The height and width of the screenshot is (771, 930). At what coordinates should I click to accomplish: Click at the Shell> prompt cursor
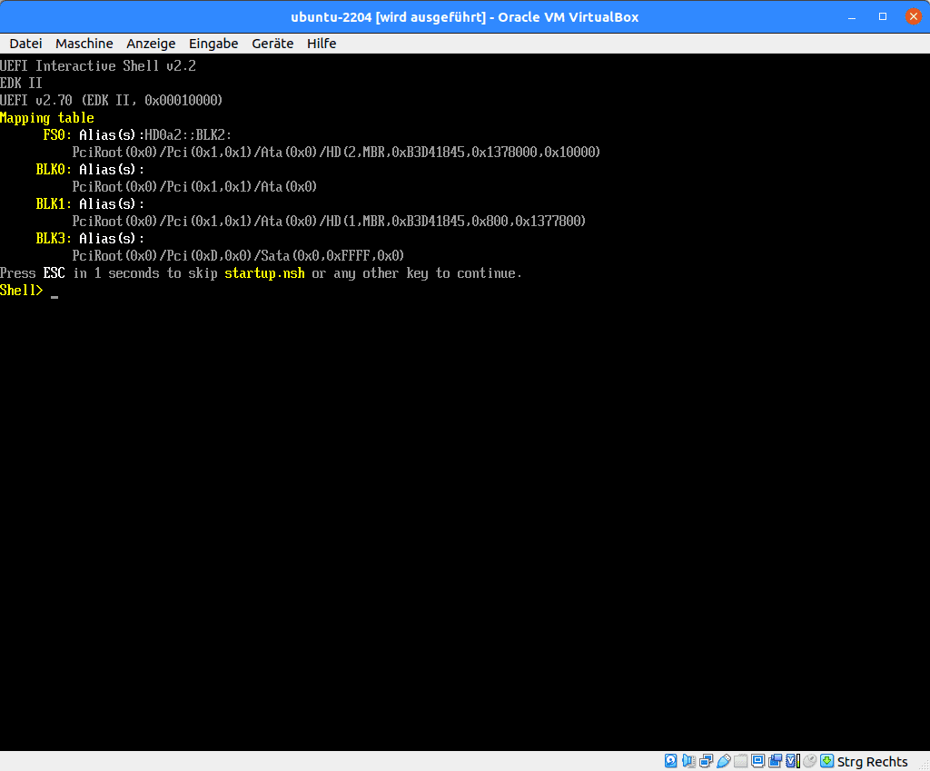tap(54, 292)
